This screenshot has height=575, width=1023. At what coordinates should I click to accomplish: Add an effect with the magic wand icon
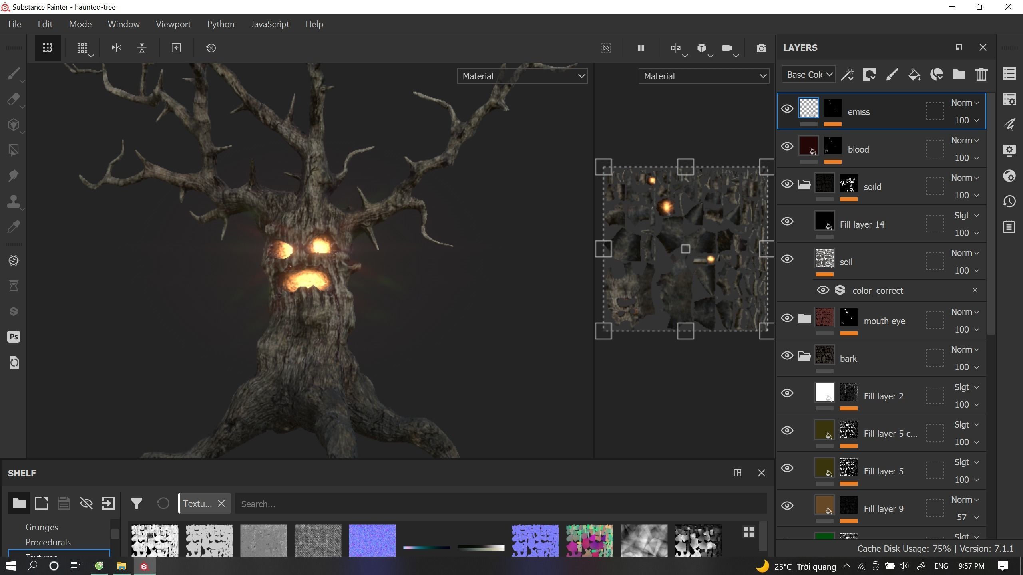point(847,75)
